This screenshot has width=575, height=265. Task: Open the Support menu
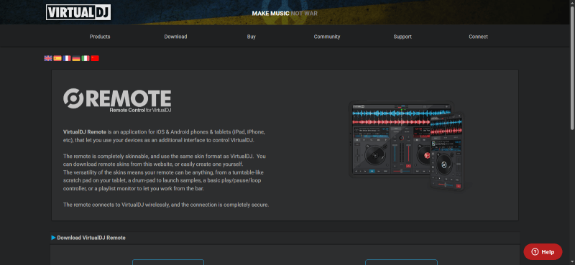point(402,37)
